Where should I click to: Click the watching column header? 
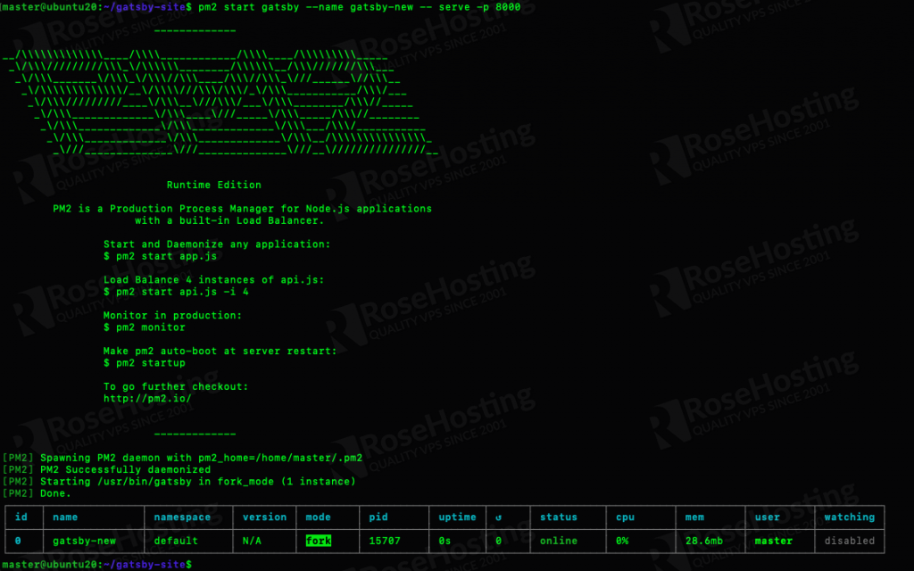click(x=850, y=517)
